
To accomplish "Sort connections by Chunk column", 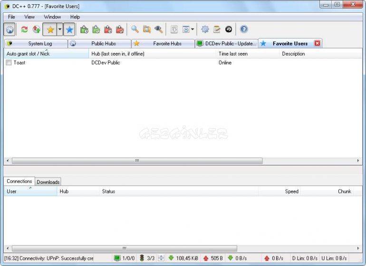I will [327, 191].
